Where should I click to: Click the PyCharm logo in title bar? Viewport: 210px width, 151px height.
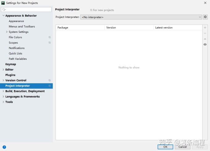(x=3, y=3)
